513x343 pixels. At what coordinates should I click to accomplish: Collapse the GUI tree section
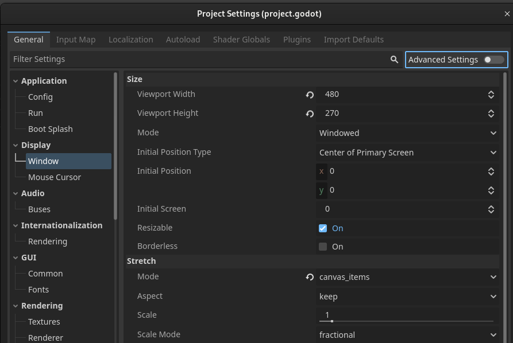[x=16, y=258]
